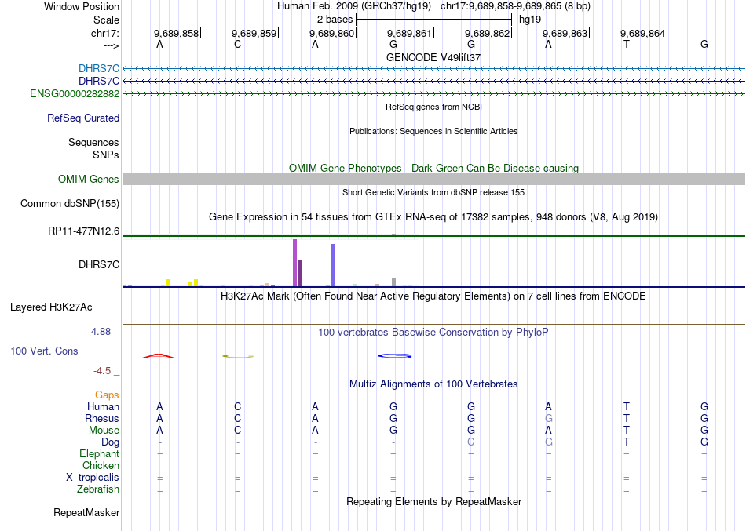Click 'Short Genetic Variants from dbSNP release 155'
The image size is (746, 531).
pyautogui.click(x=433, y=192)
